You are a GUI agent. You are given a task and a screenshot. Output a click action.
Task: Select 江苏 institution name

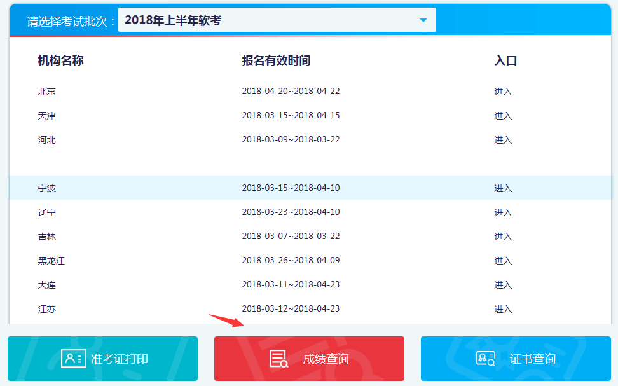click(x=47, y=309)
